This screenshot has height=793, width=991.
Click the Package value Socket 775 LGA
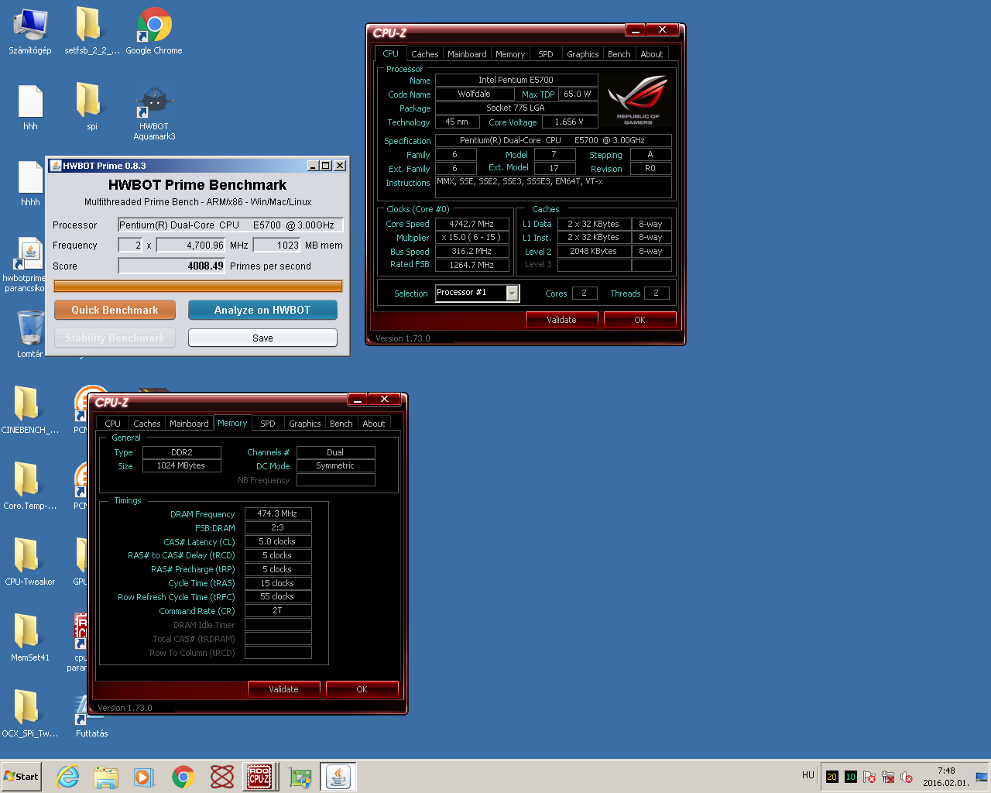pyautogui.click(x=516, y=108)
